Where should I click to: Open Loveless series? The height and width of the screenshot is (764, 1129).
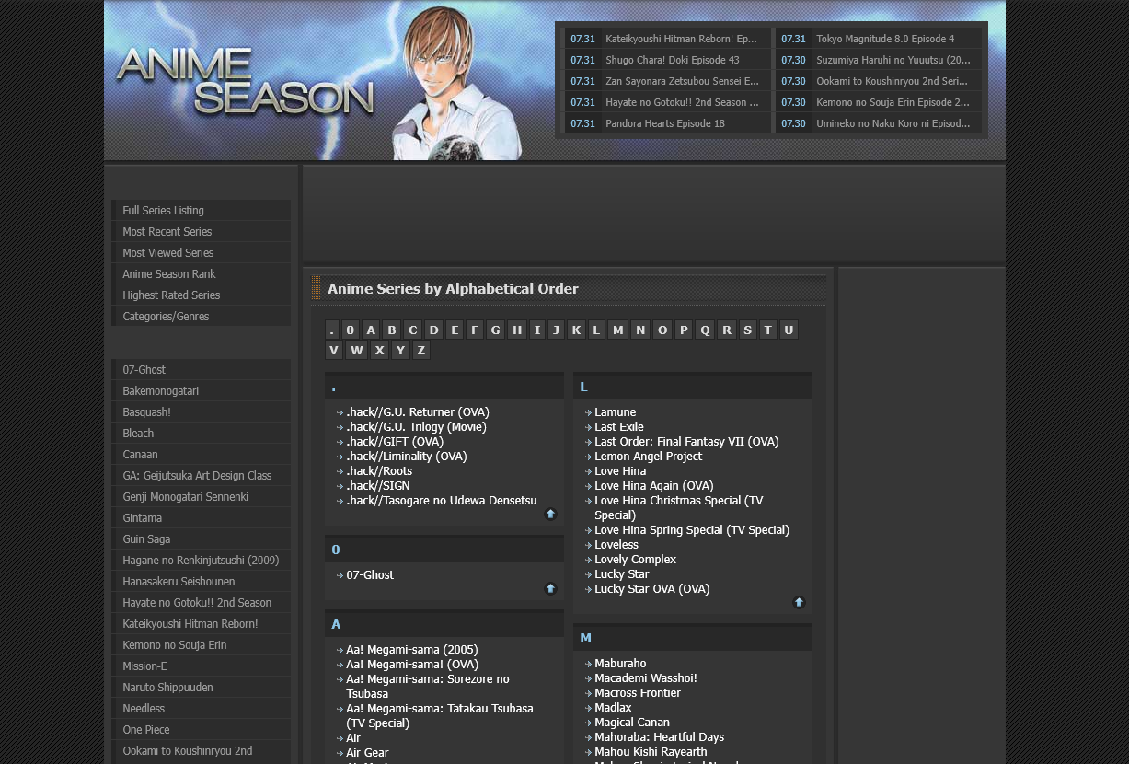[616, 545]
